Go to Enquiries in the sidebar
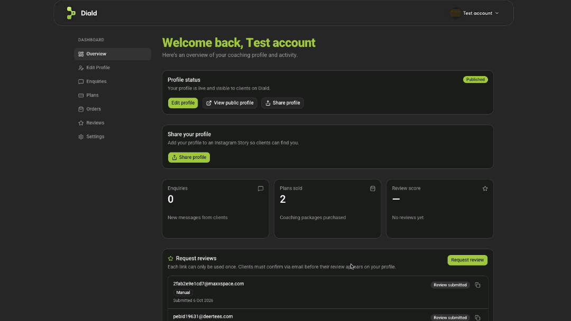 [x=113, y=81]
